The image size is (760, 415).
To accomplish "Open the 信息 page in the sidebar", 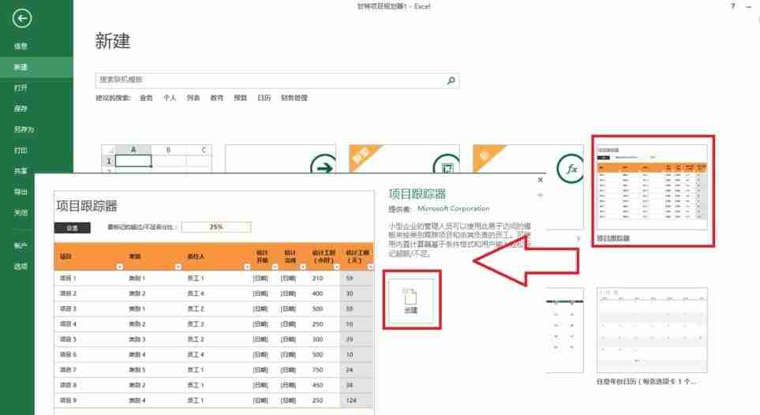I will point(21,46).
